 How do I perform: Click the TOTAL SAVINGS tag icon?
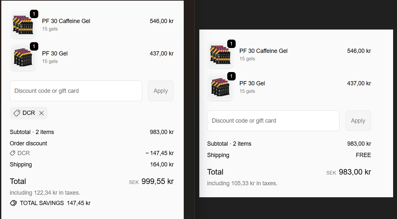pyautogui.click(x=13, y=203)
